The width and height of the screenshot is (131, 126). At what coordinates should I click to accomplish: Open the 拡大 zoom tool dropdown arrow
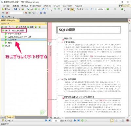84,9
